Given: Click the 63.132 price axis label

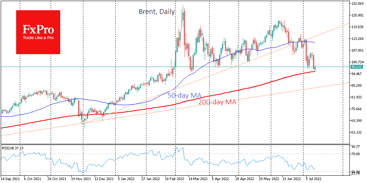Looking at the screenshot, I should (x=357, y=132).
